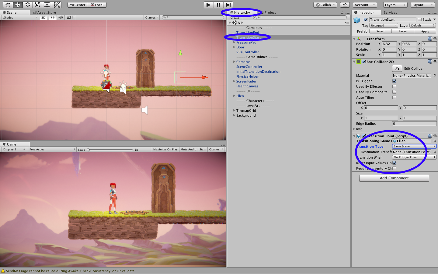This screenshot has width=438, height=274.
Task: Click the Unity cloud services icon
Action: coord(345,5)
